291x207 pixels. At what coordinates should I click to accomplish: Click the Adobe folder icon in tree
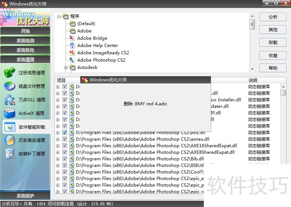click(72, 31)
